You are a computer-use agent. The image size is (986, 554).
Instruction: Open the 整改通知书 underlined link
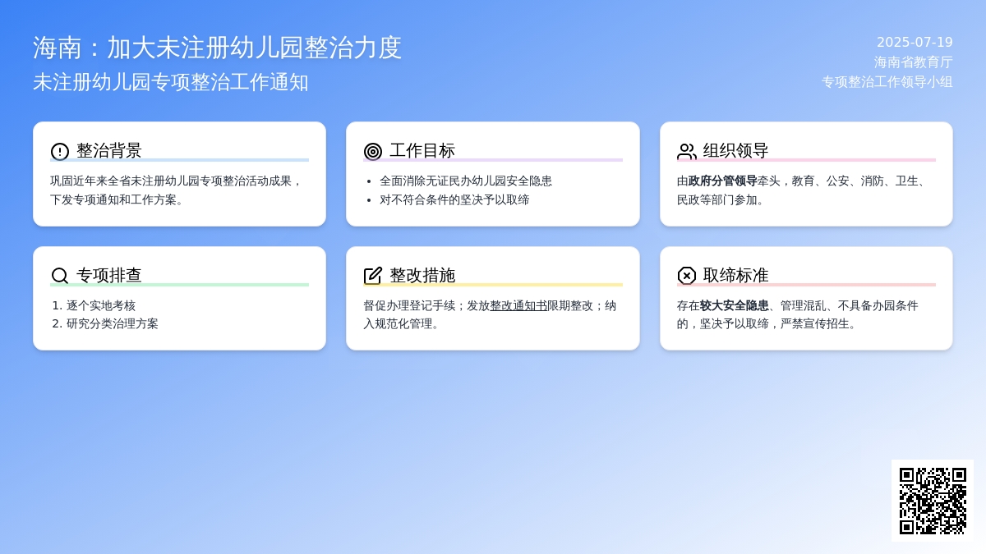pos(518,305)
